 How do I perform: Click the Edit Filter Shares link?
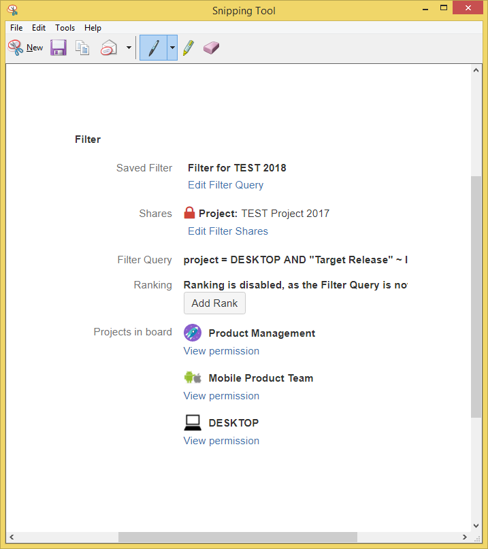228,231
